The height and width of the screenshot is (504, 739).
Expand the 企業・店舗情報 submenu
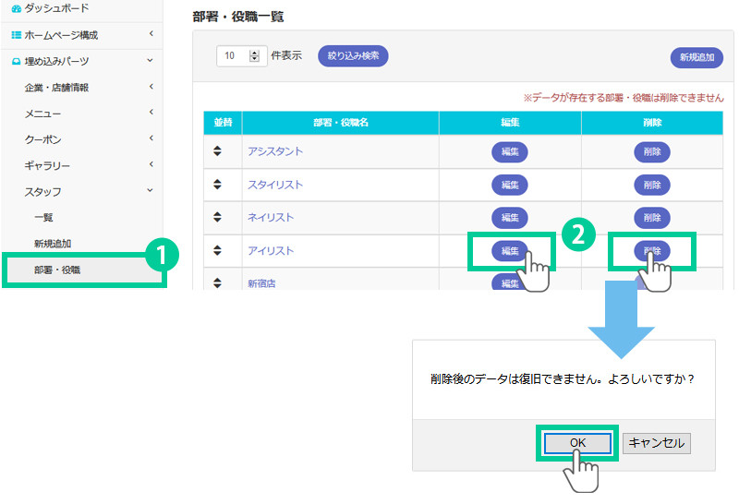(x=150, y=88)
